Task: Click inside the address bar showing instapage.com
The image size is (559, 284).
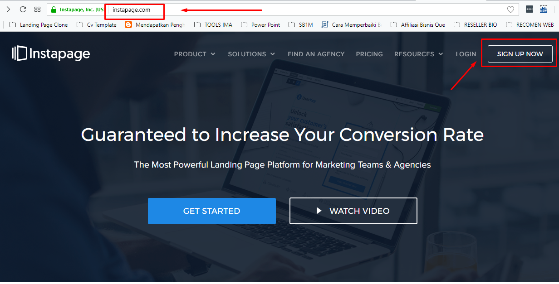Action: (x=132, y=9)
